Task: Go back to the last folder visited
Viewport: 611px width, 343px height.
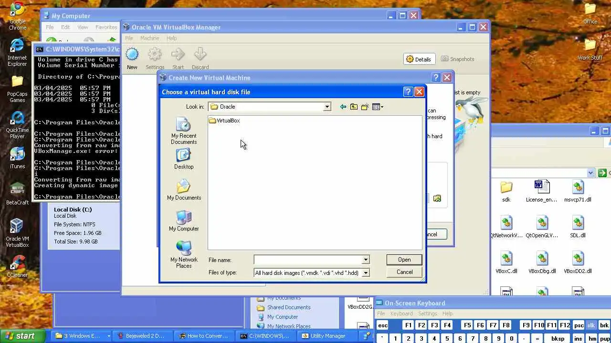Action: pos(343,107)
